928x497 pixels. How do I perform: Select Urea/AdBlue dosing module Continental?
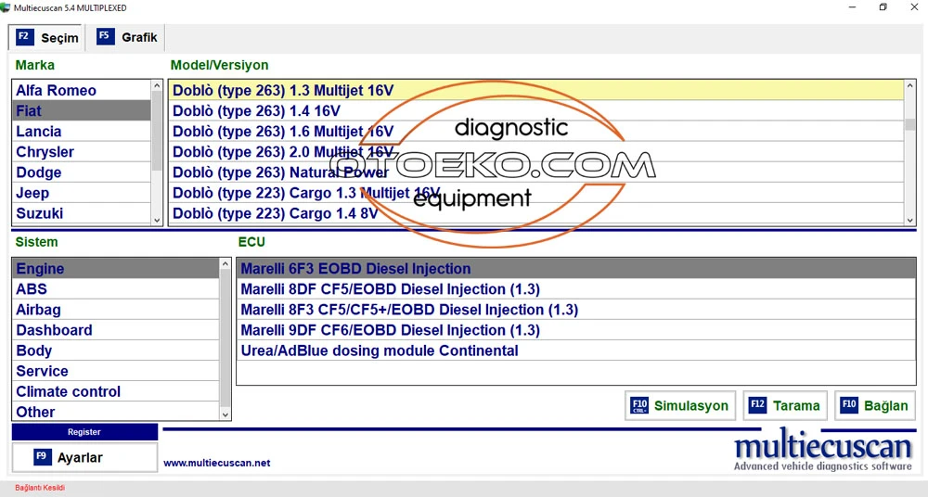576,350
